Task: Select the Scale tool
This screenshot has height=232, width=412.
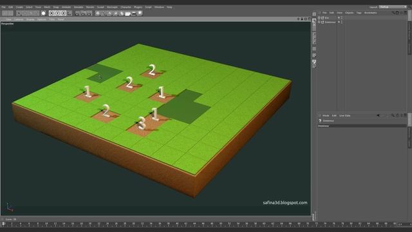Action: pyautogui.click(x=31, y=13)
